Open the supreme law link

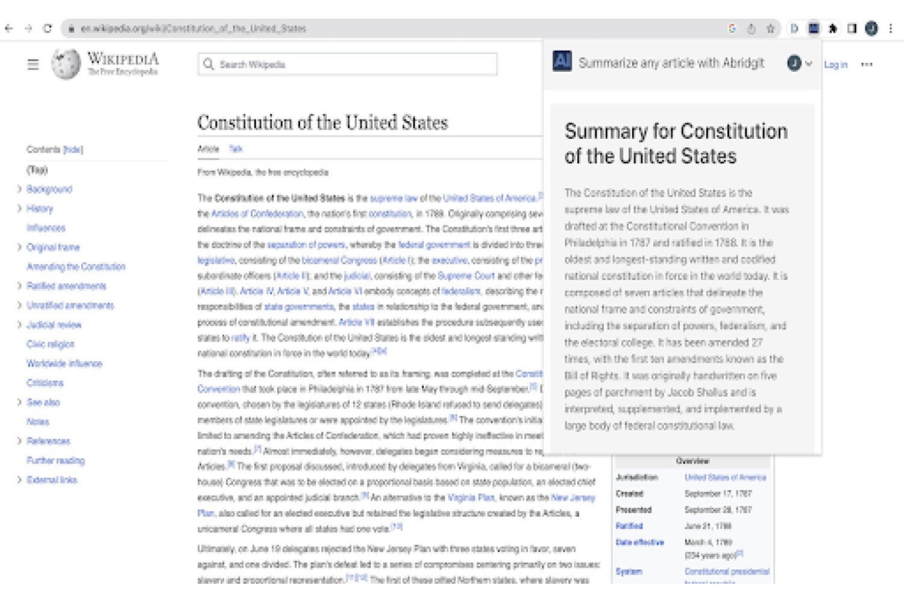point(394,198)
